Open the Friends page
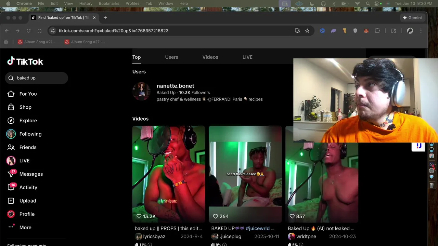Image resolution: width=438 pixels, height=246 pixels. (28, 147)
